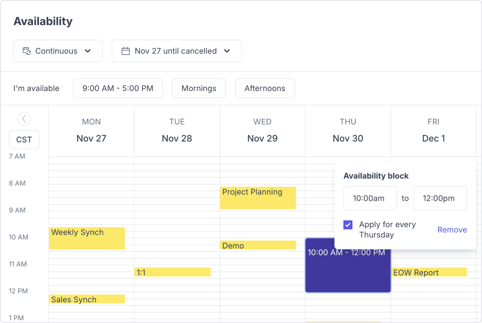Click the THU Nov 30 column header

(348, 130)
